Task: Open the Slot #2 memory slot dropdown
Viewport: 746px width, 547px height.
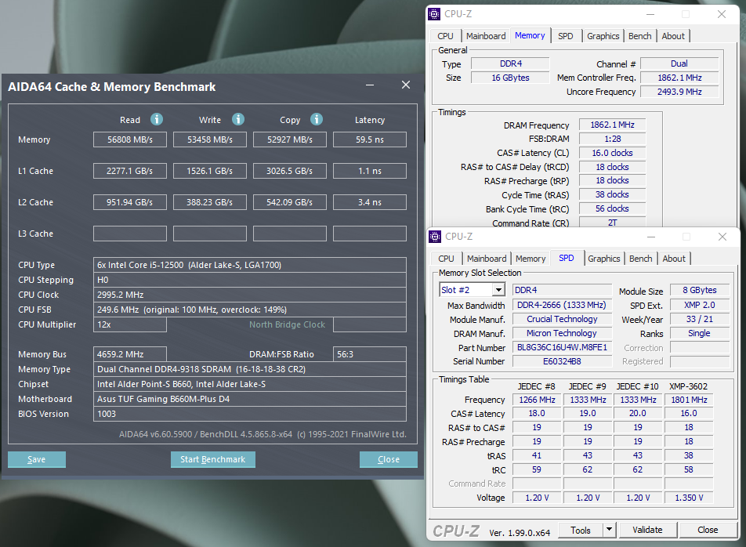Action: click(498, 290)
